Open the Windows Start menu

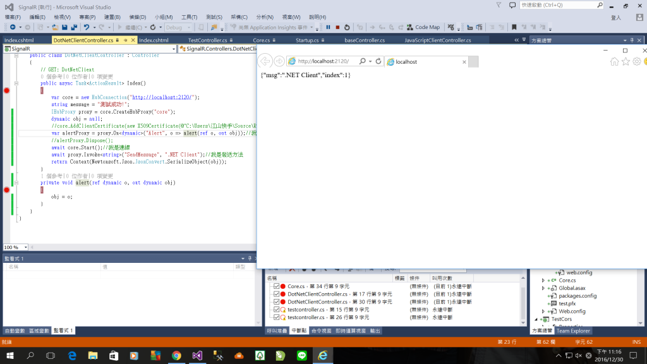pyautogui.click(x=10, y=355)
